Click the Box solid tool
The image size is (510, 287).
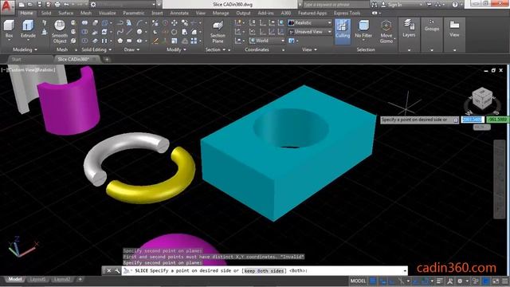(9, 29)
